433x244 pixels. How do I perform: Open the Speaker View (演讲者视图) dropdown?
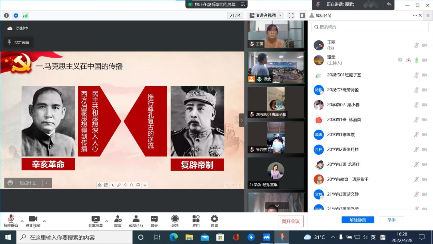[x=266, y=15]
